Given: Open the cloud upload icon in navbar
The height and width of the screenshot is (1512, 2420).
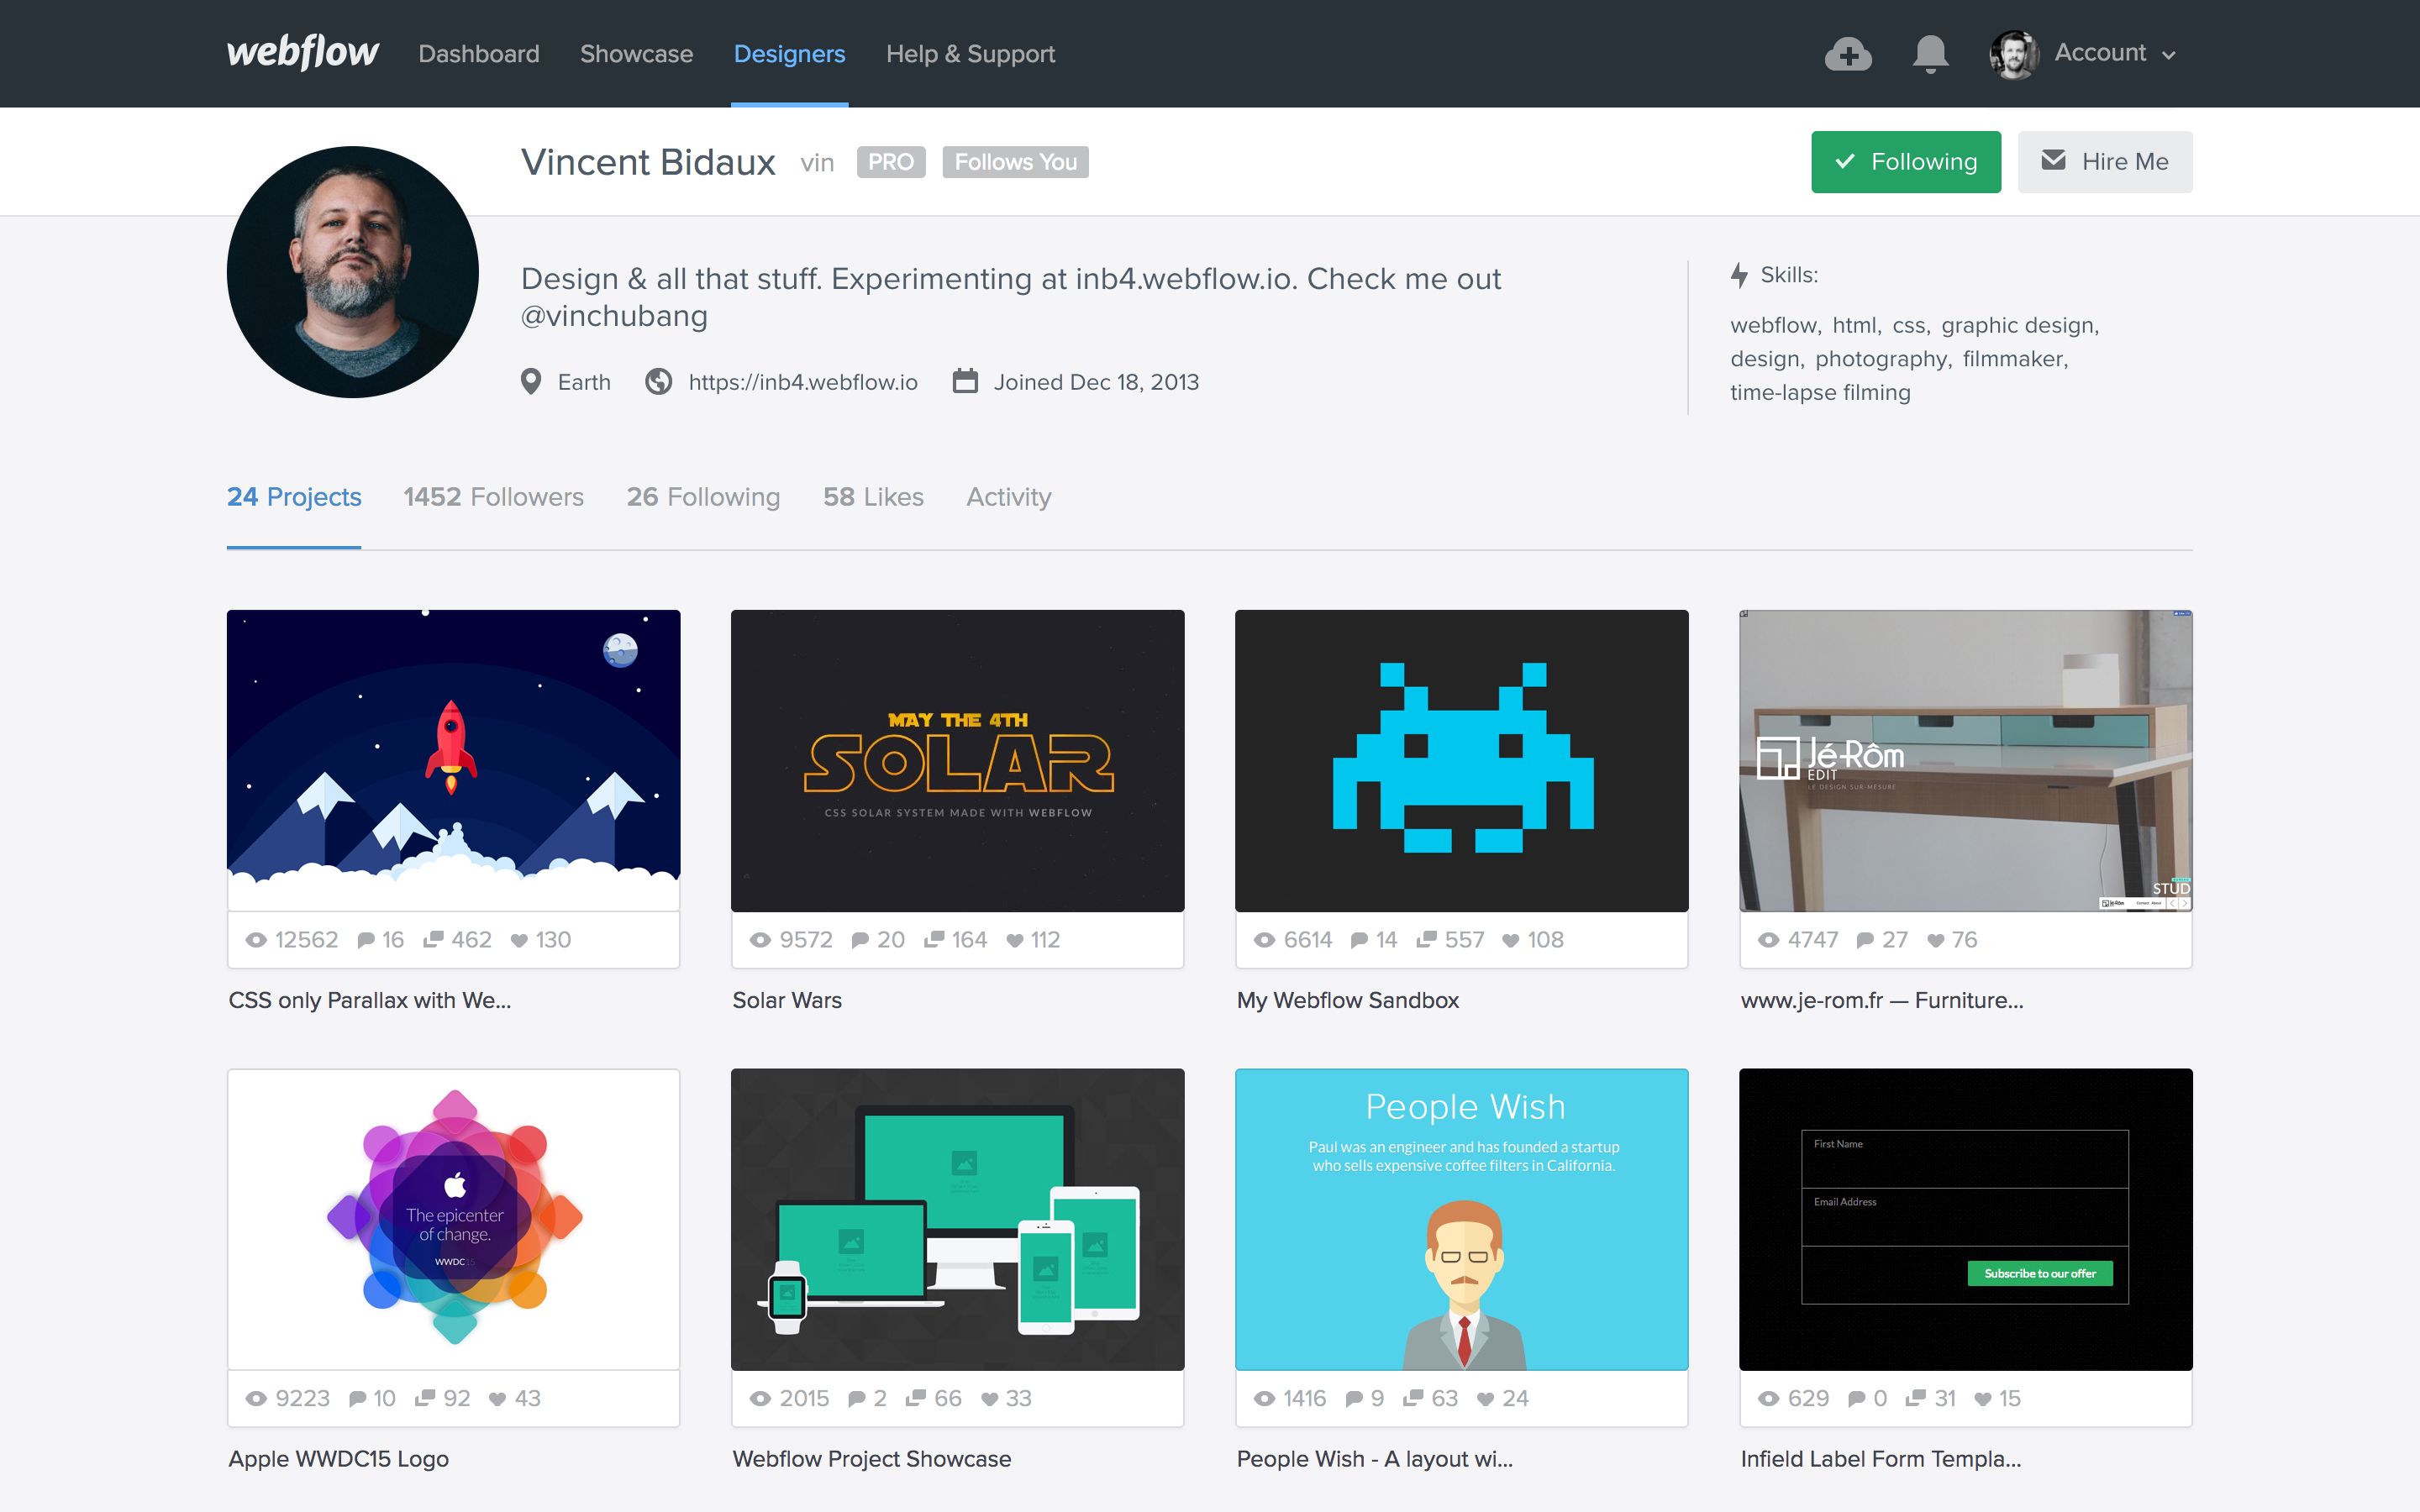Looking at the screenshot, I should (x=1848, y=54).
